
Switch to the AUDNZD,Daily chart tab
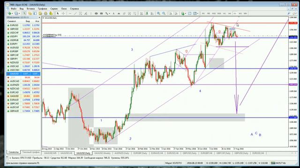click(x=122, y=153)
